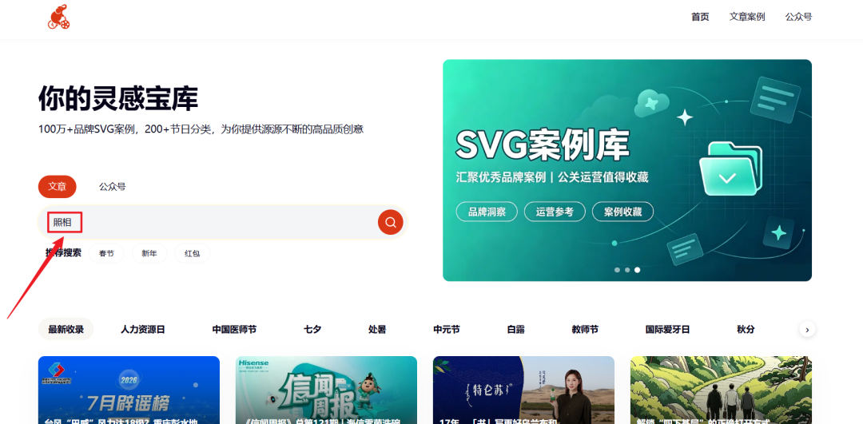
Task: Select the 最新收录 category tab
Action: (66, 330)
